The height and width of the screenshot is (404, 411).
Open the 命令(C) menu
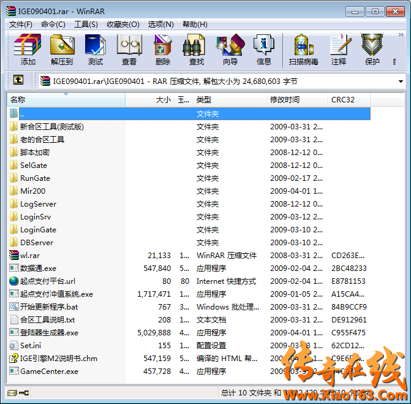(x=53, y=25)
